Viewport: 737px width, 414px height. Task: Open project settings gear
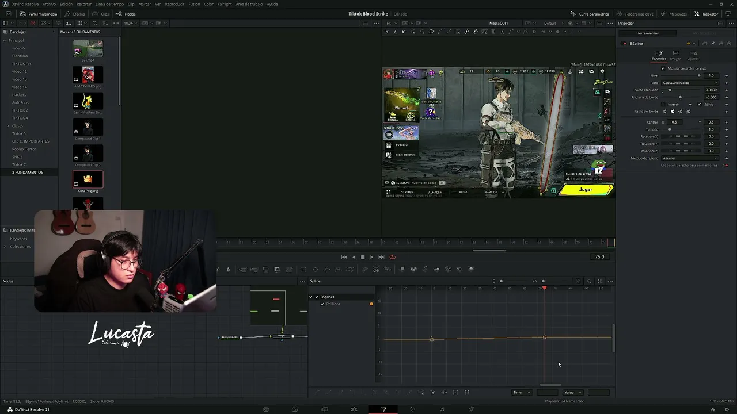point(727,409)
